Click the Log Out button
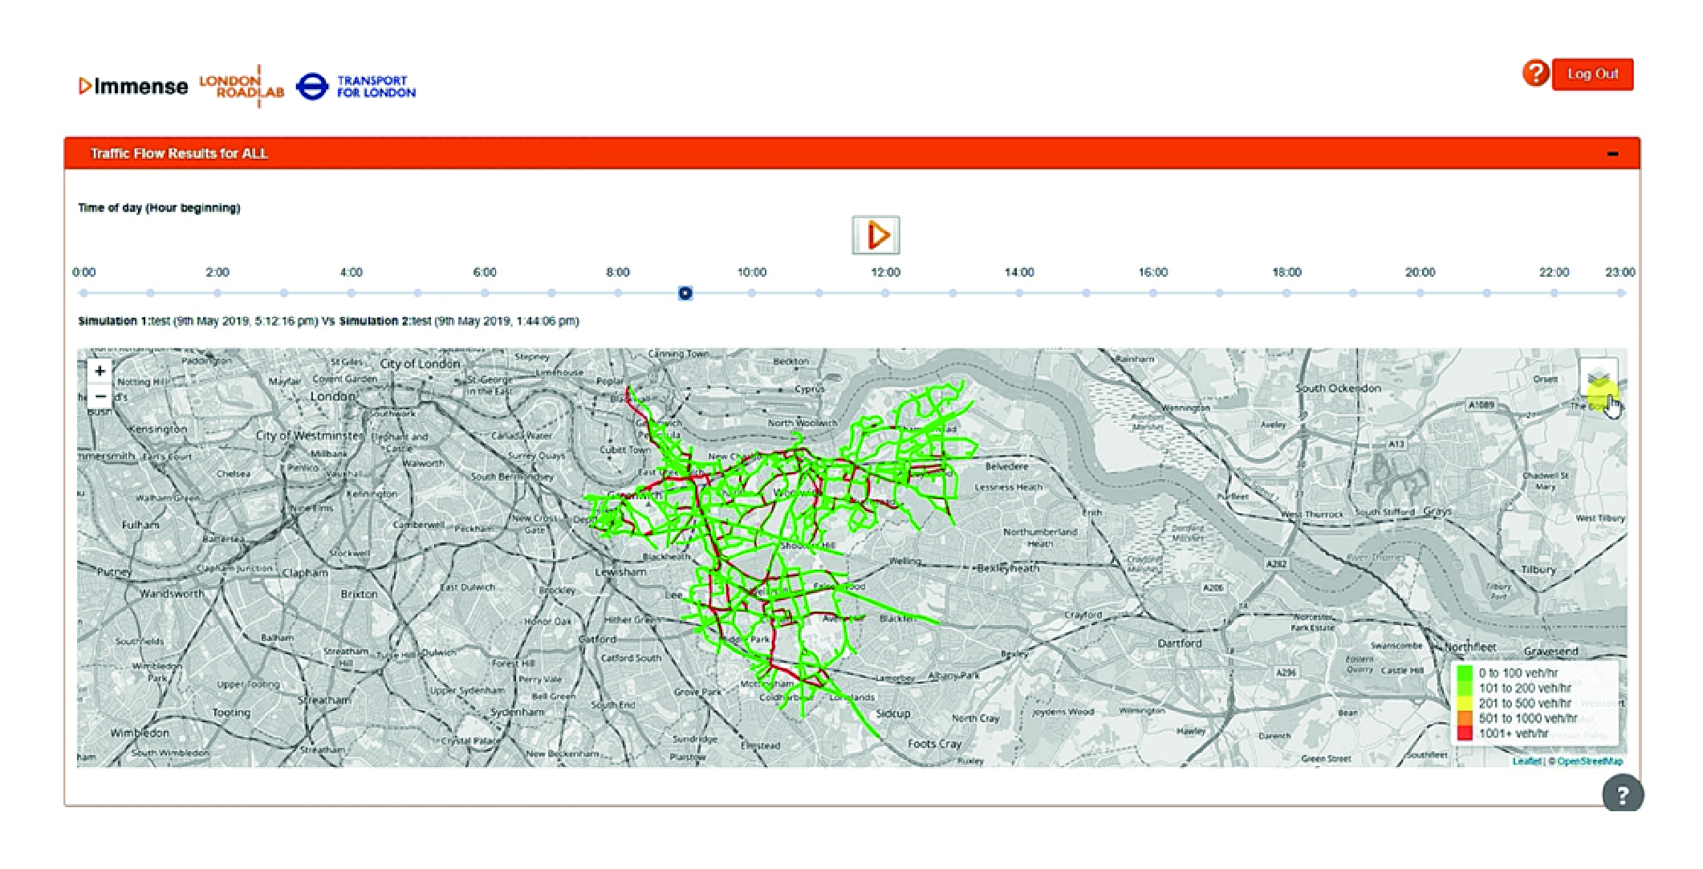Image resolution: width=1703 pixels, height=869 pixels. (1592, 74)
